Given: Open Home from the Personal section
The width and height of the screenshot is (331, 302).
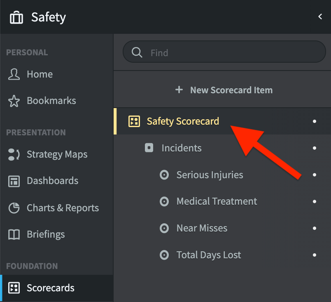Looking at the screenshot, I should click(40, 74).
